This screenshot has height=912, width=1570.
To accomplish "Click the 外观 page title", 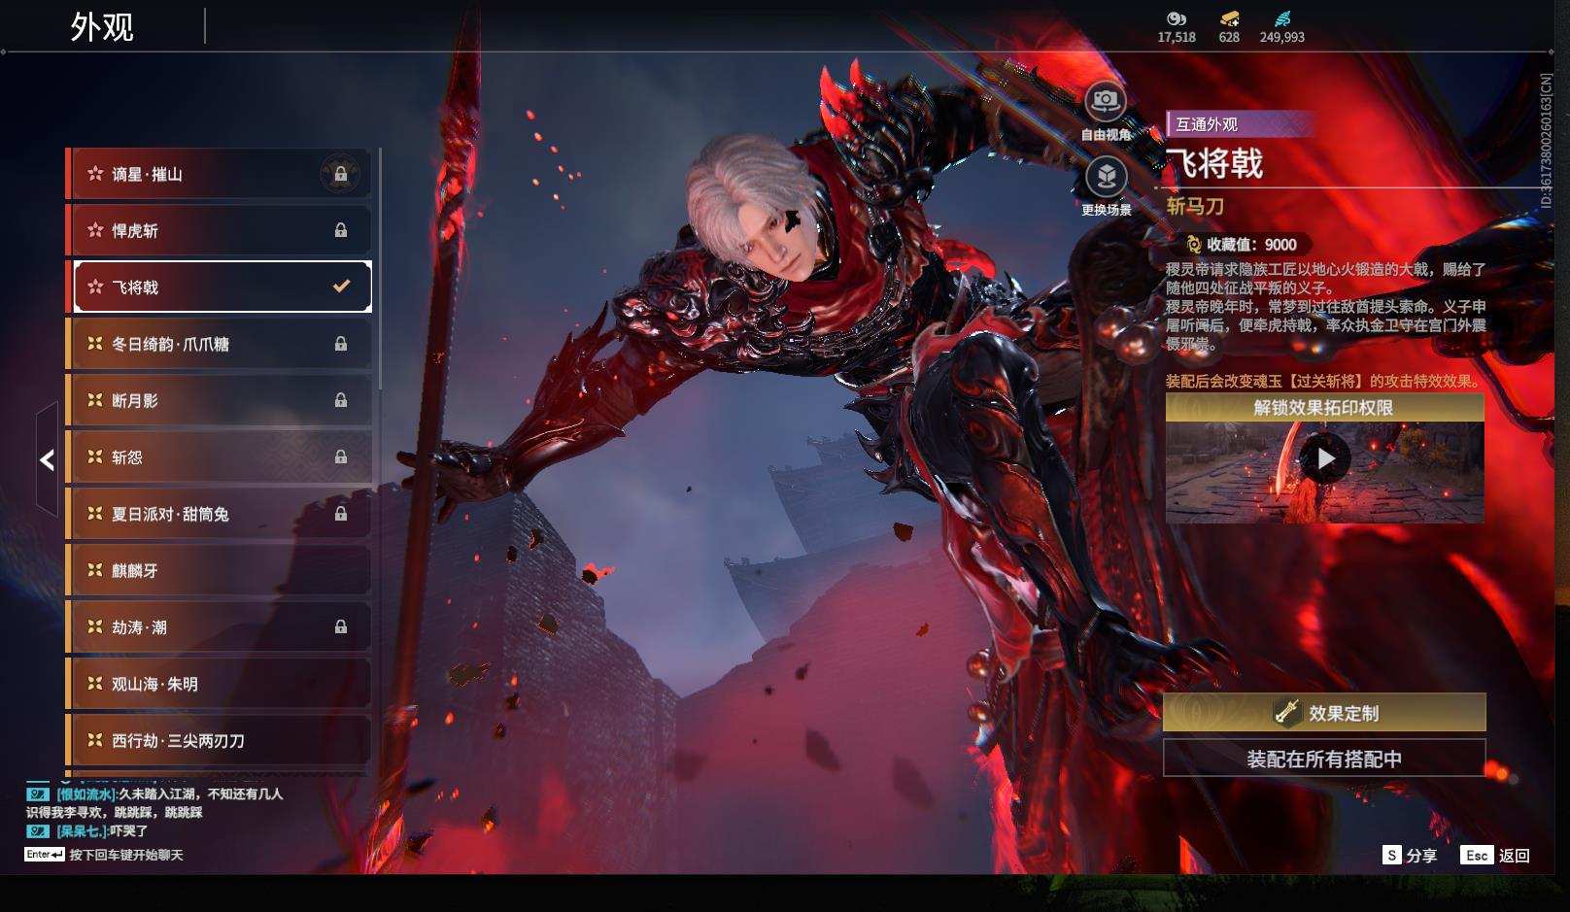I will click(102, 27).
